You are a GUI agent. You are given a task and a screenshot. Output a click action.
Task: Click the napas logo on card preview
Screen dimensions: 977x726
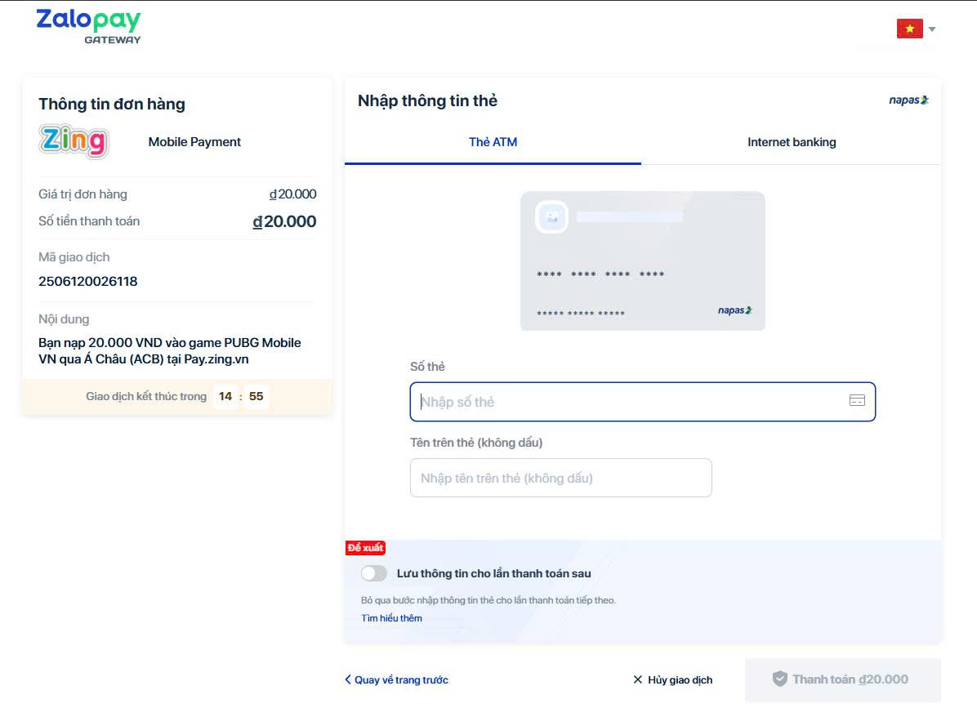tap(734, 310)
